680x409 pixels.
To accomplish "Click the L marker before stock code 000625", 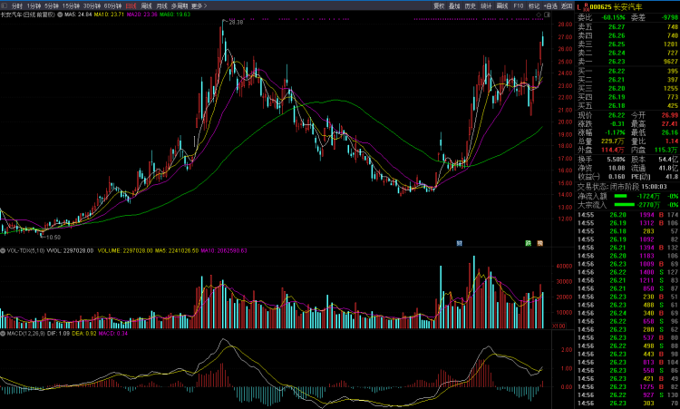I will pyautogui.click(x=579, y=5).
